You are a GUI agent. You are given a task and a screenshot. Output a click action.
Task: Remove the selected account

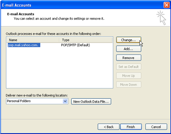point(129,58)
